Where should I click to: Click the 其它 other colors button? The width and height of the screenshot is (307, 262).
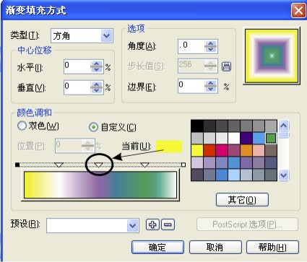tap(242, 199)
